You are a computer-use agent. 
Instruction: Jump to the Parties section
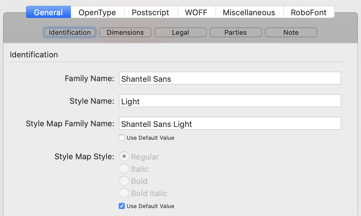coord(236,32)
